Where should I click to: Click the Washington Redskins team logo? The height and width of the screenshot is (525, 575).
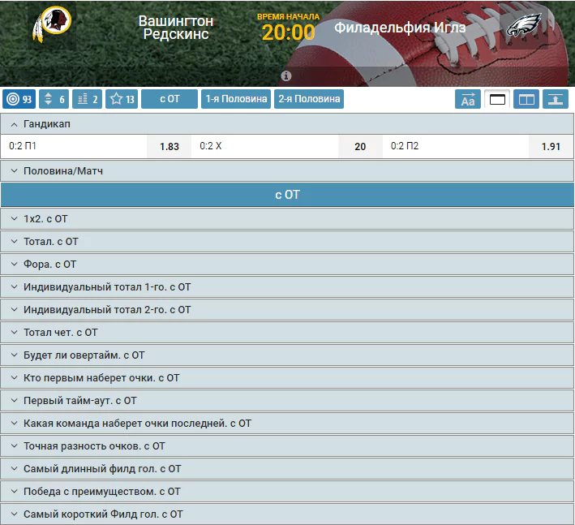(x=52, y=25)
